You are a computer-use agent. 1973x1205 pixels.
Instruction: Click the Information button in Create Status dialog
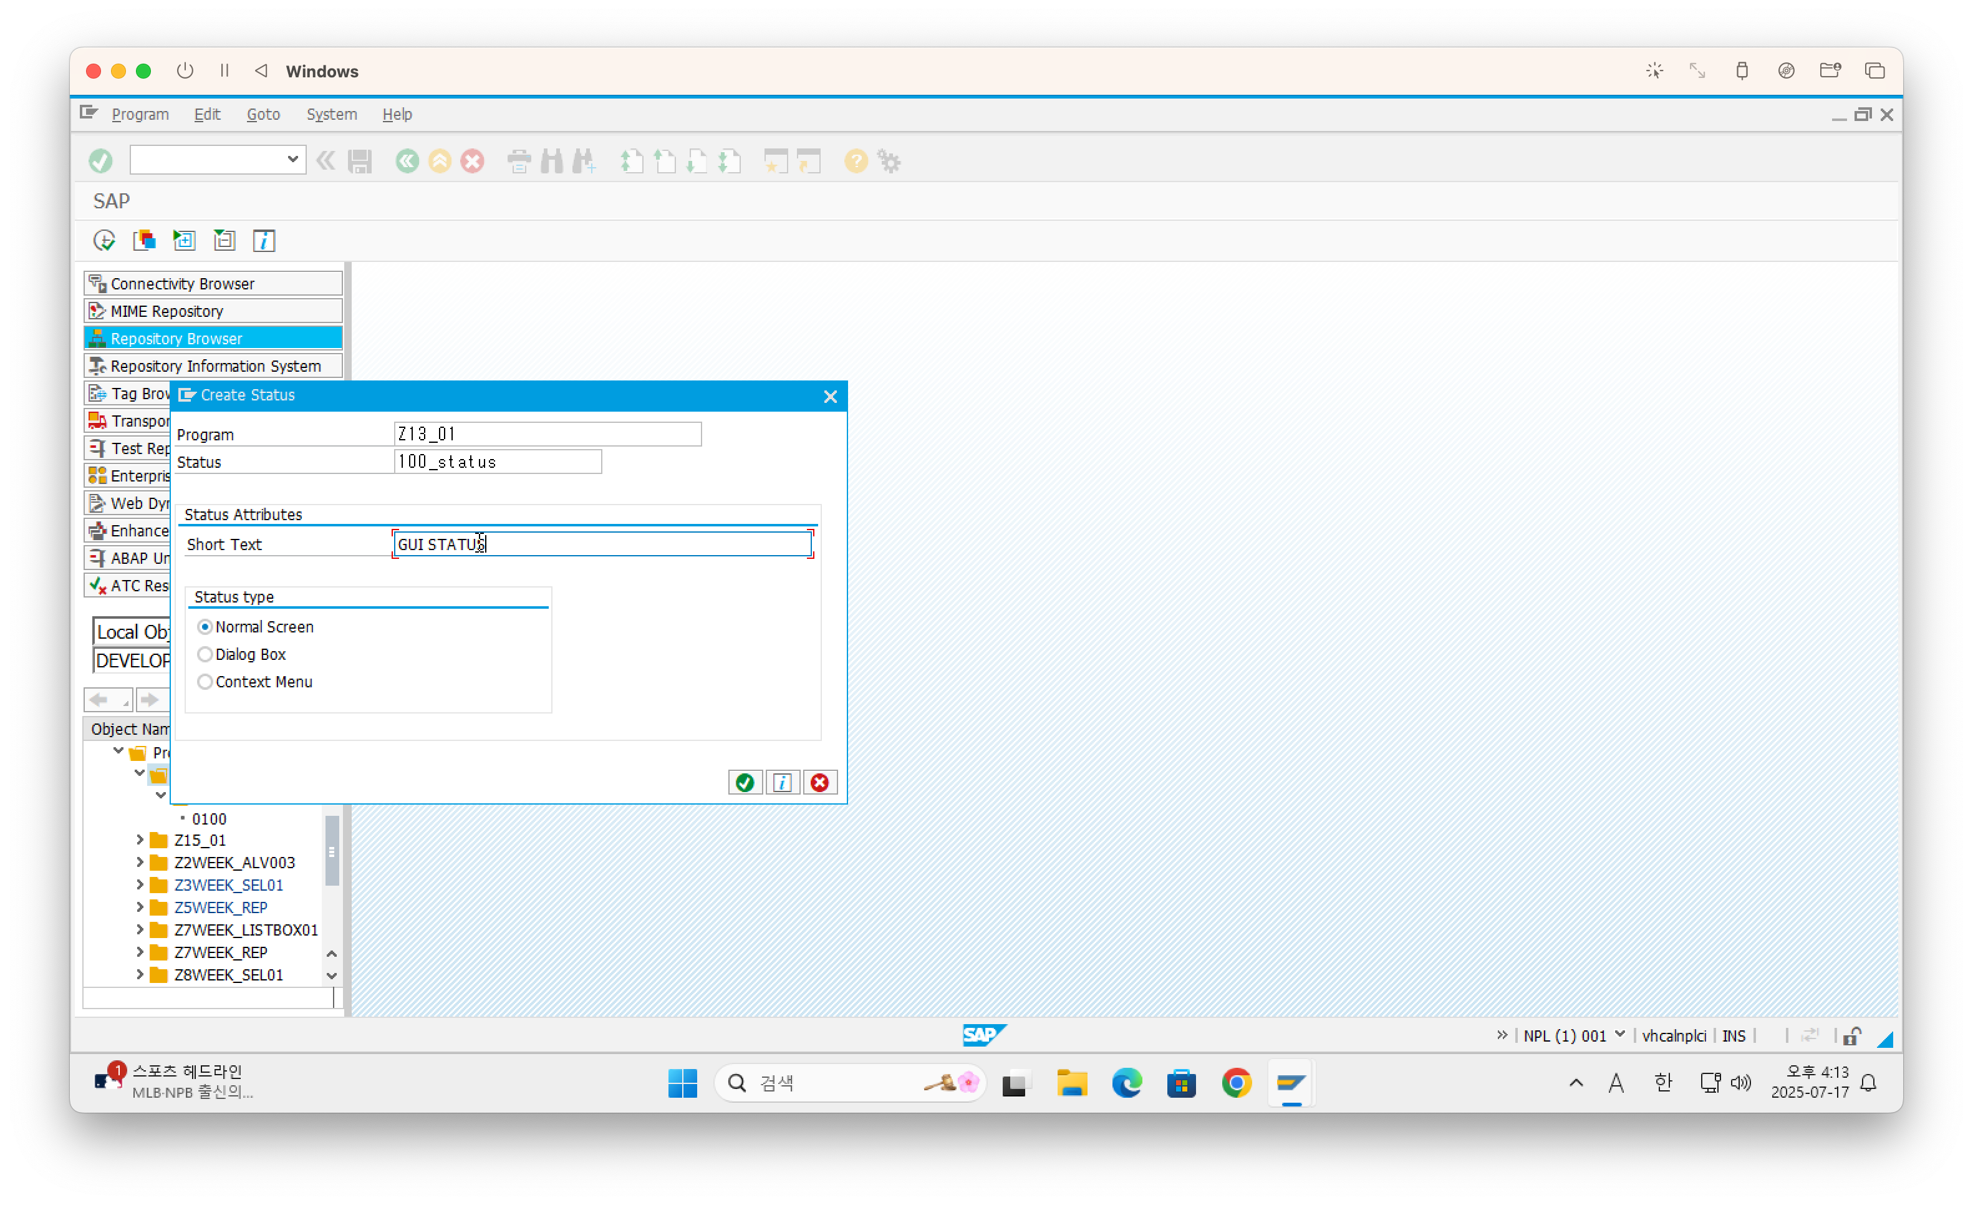point(783,782)
